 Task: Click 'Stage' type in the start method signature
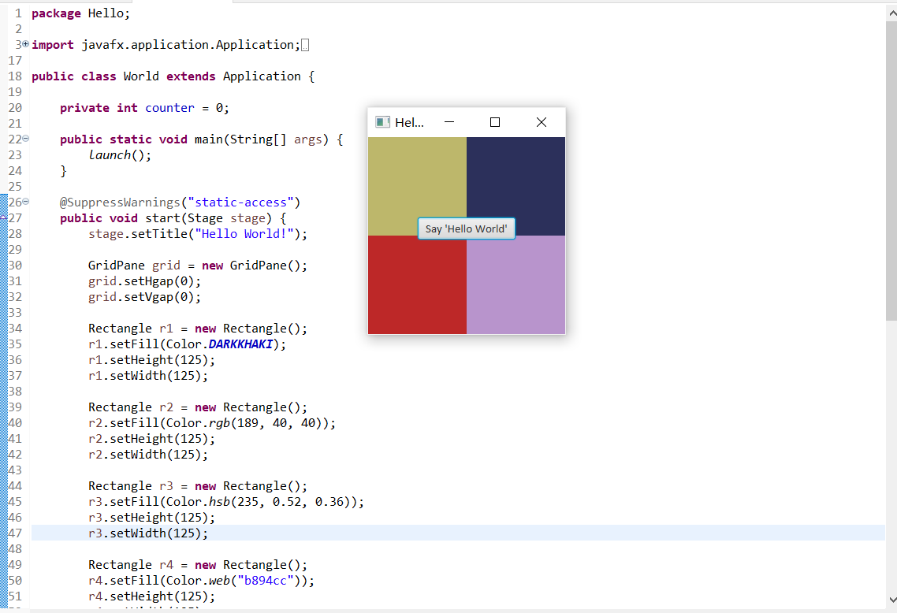pyautogui.click(x=206, y=218)
